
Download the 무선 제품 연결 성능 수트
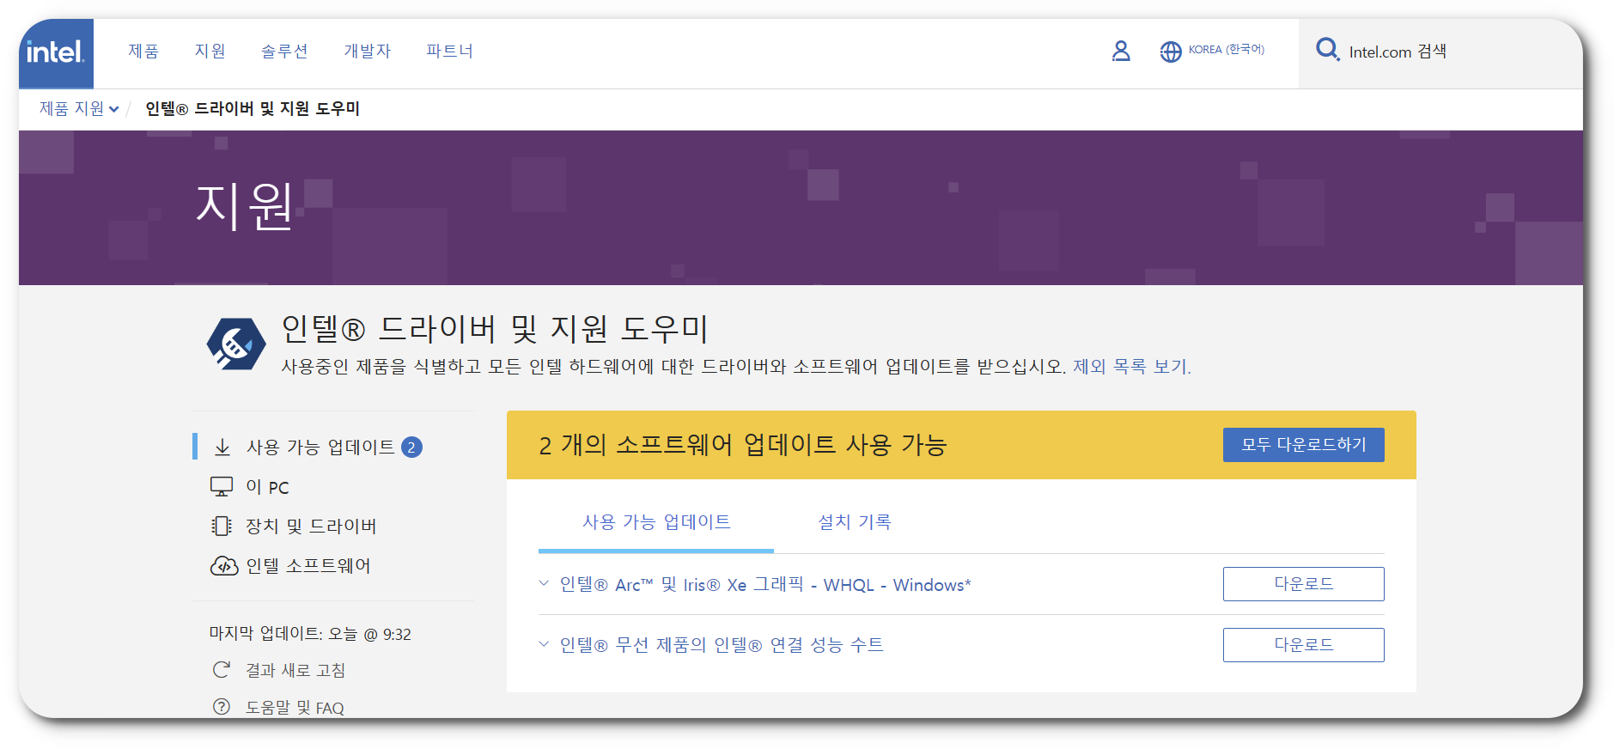pos(1304,645)
